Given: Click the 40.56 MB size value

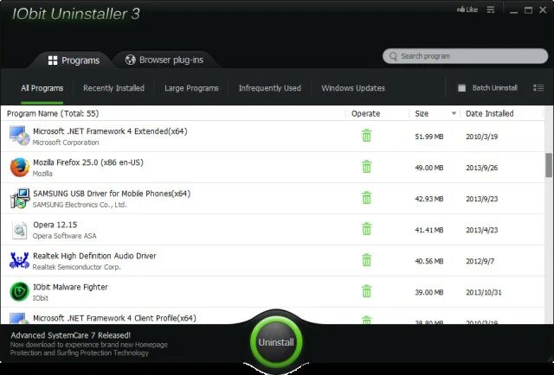Looking at the screenshot, I should pos(429,261).
